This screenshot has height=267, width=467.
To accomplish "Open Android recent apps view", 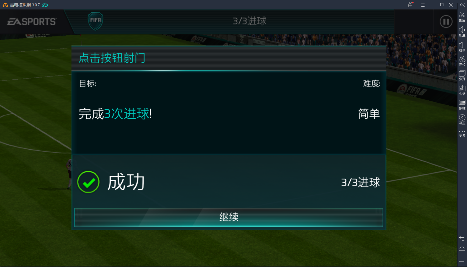I will click(x=462, y=259).
